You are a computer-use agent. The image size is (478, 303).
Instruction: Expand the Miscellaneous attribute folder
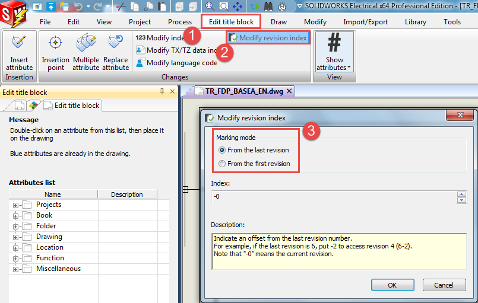(15, 269)
